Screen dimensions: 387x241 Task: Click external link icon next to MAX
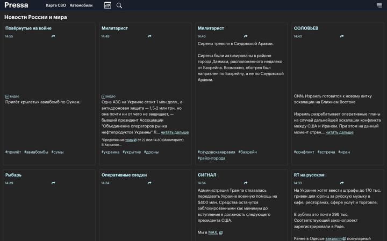point(221,232)
